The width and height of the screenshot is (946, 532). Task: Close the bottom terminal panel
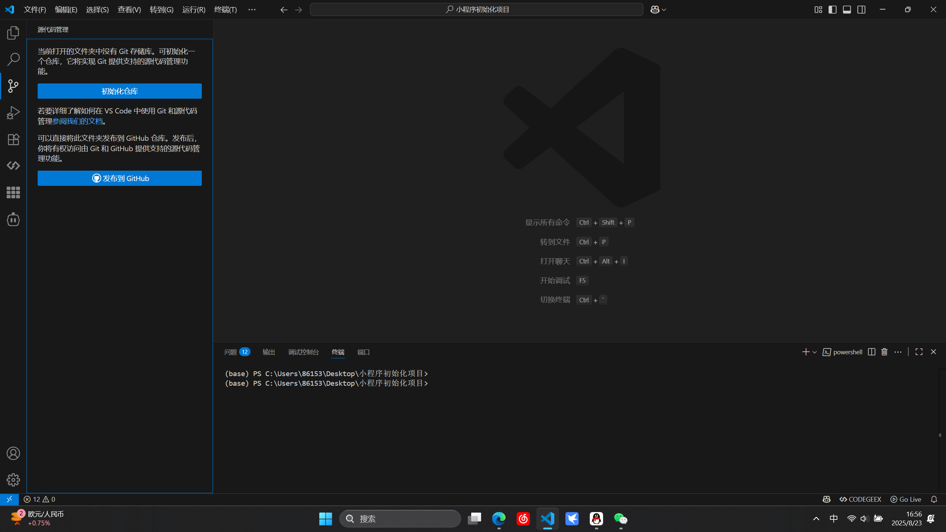click(x=933, y=352)
